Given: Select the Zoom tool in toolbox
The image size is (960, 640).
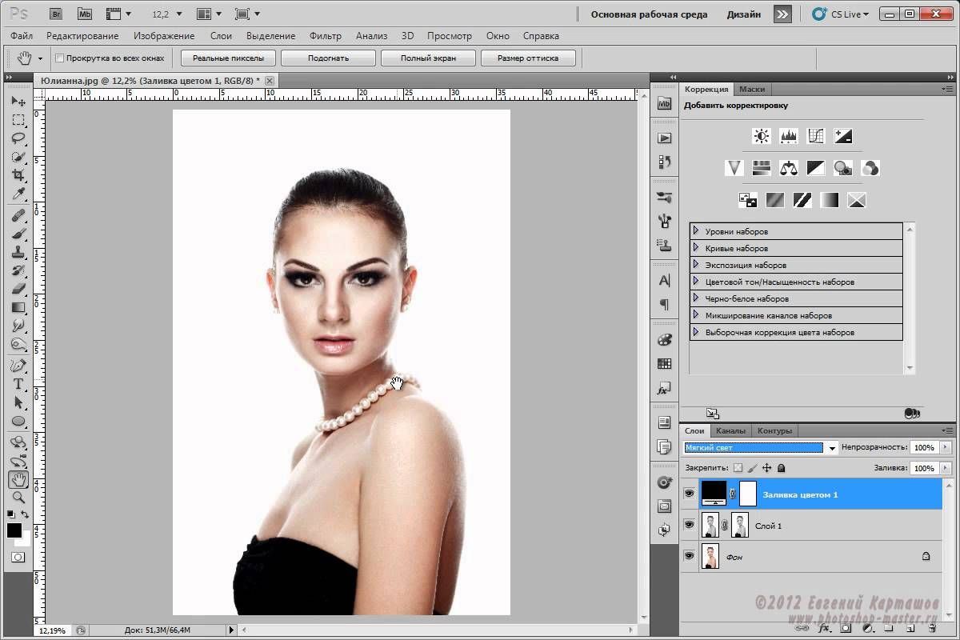Looking at the screenshot, I should point(18,498).
